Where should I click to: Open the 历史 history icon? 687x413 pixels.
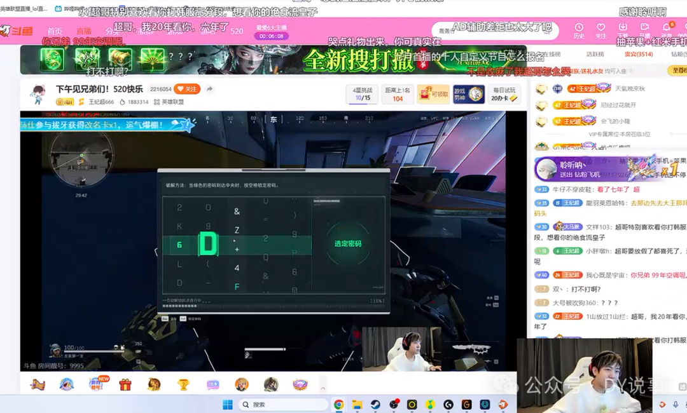click(x=579, y=30)
